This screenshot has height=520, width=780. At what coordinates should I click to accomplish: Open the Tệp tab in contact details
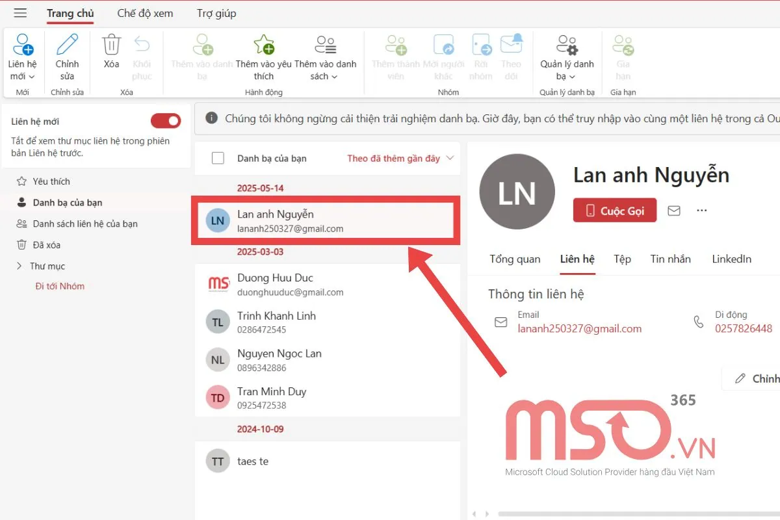[621, 259]
